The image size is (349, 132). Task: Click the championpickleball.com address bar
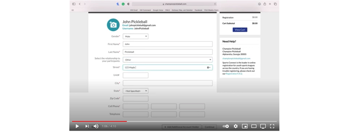point(174,4)
